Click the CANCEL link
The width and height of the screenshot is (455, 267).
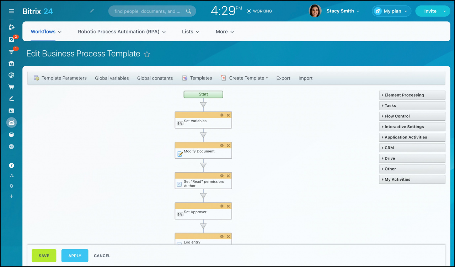102,256
